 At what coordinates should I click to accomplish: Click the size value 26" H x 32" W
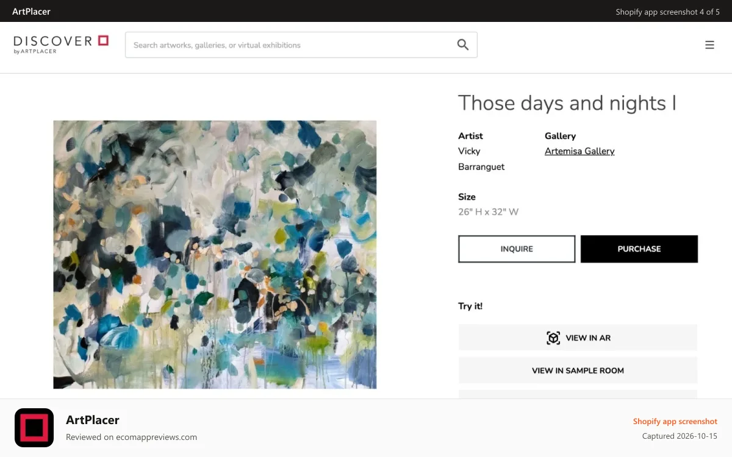[x=488, y=212]
